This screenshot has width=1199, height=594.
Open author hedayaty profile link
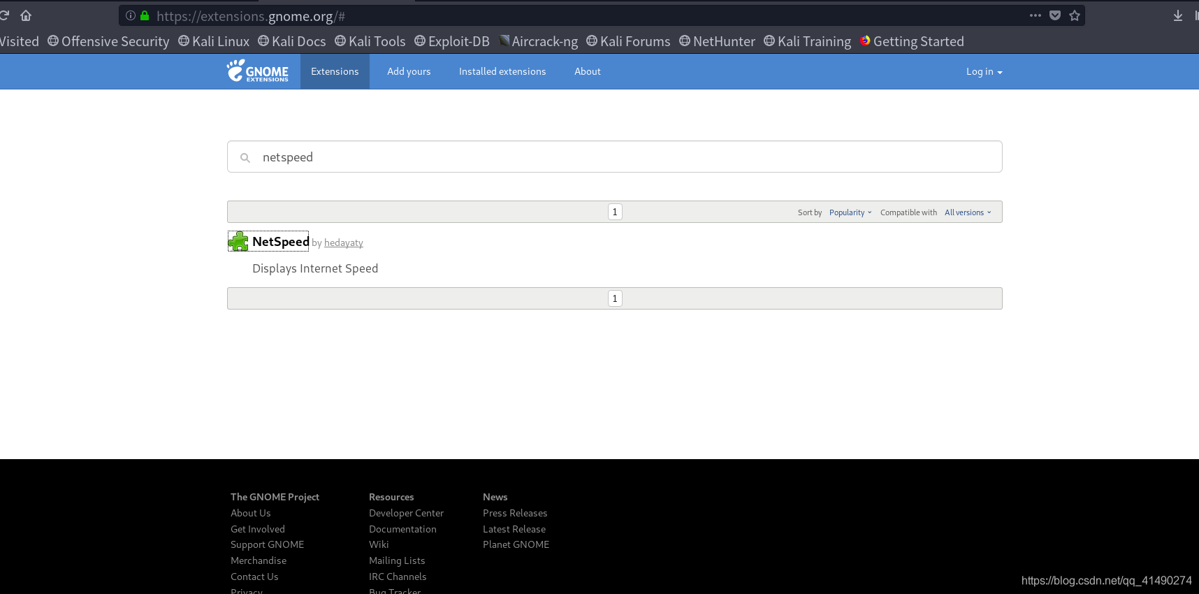(344, 242)
